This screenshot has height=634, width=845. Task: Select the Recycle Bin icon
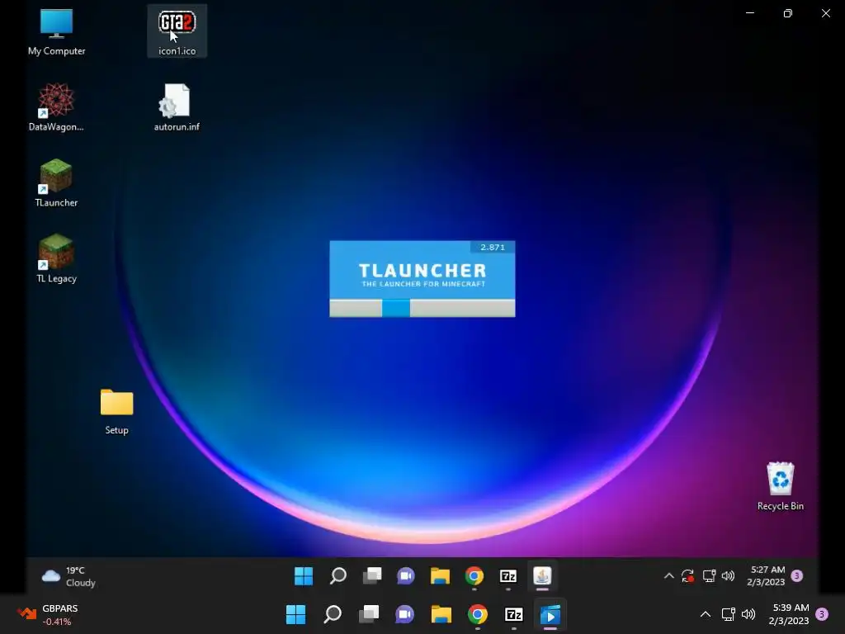click(780, 485)
